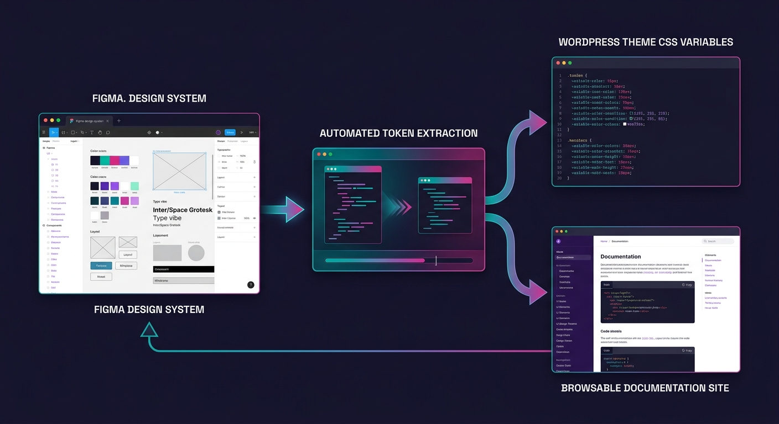This screenshot has height=424, width=779.
Task: Click the gray fill color chip in Figma right panel
Action: [x=219, y=218]
